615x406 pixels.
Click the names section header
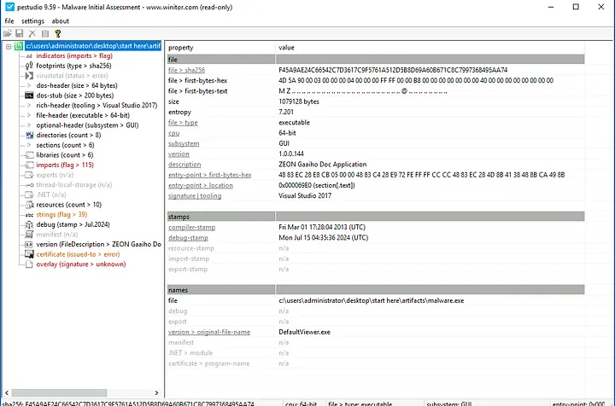pyautogui.click(x=376, y=290)
